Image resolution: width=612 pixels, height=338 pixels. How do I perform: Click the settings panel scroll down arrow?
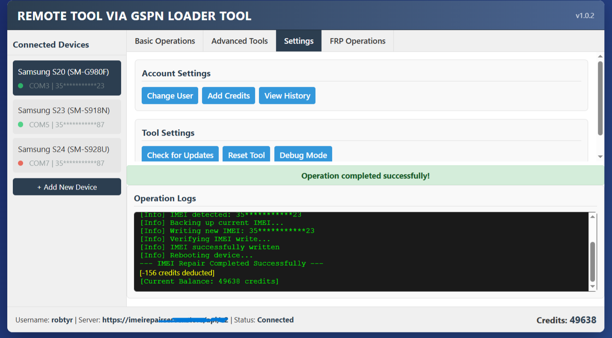[600, 157]
